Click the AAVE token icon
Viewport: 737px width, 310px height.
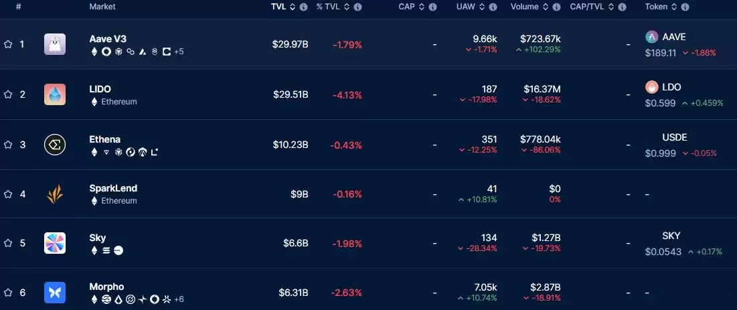(651, 37)
